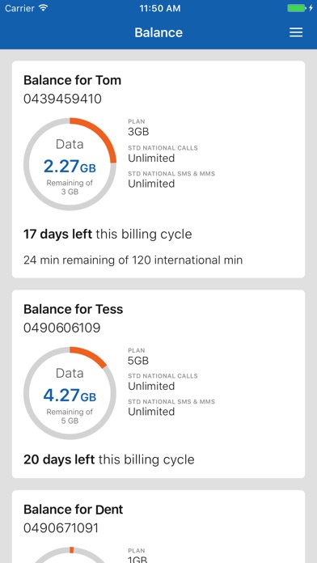The width and height of the screenshot is (317, 563).
Task: Select Tom's data usage ring chart
Action: click(x=70, y=164)
